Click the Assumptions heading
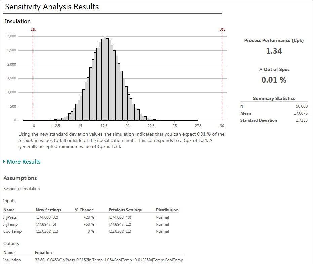 coord(20,178)
